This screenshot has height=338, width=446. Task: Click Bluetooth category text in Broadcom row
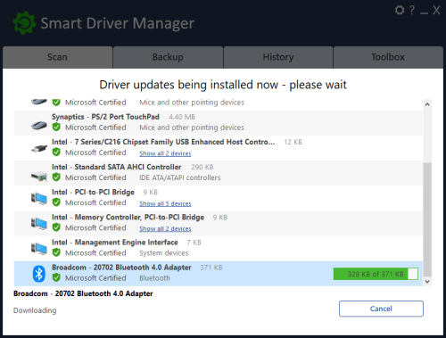(x=154, y=278)
